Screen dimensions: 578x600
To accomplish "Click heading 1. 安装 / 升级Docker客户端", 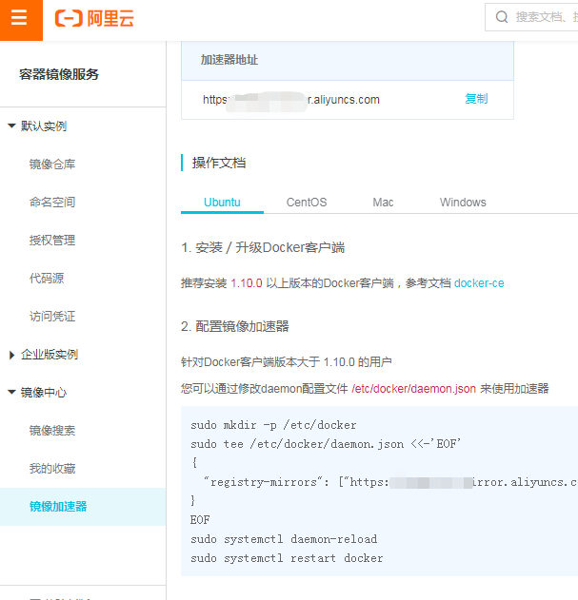I will tap(263, 247).
